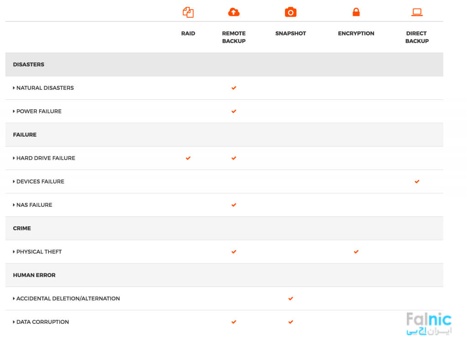
Task: Click the Falnic logo
Action: [x=428, y=324]
